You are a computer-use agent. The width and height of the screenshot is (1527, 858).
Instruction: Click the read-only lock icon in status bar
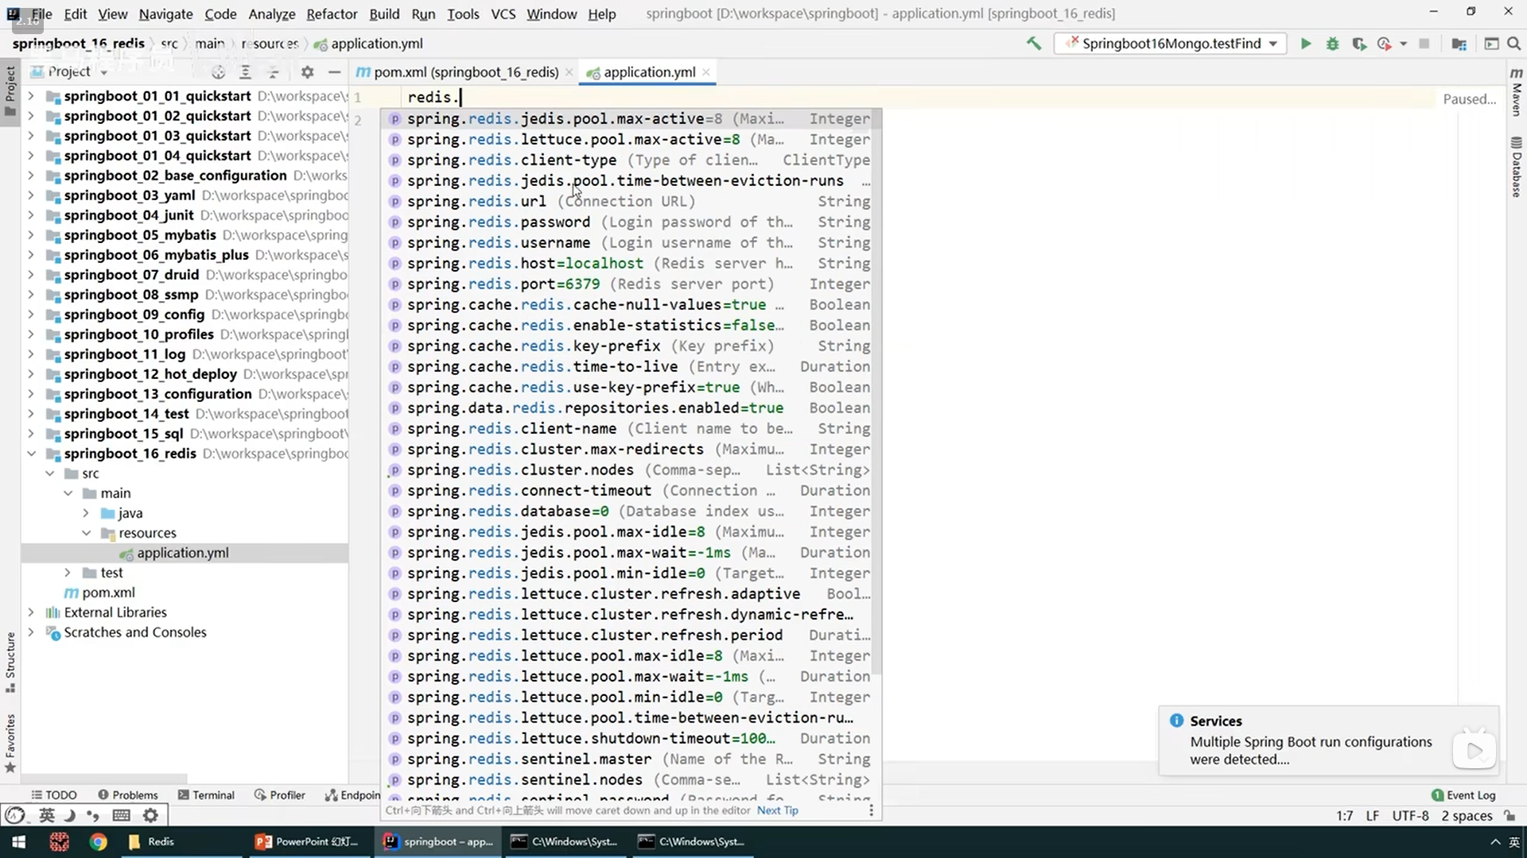click(1510, 816)
